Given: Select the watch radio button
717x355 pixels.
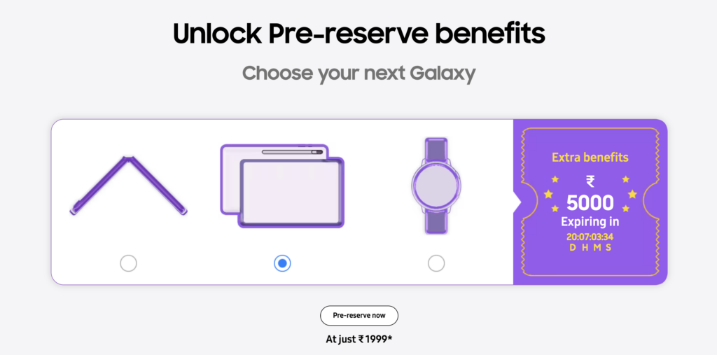Looking at the screenshot, I should (436, 263).
